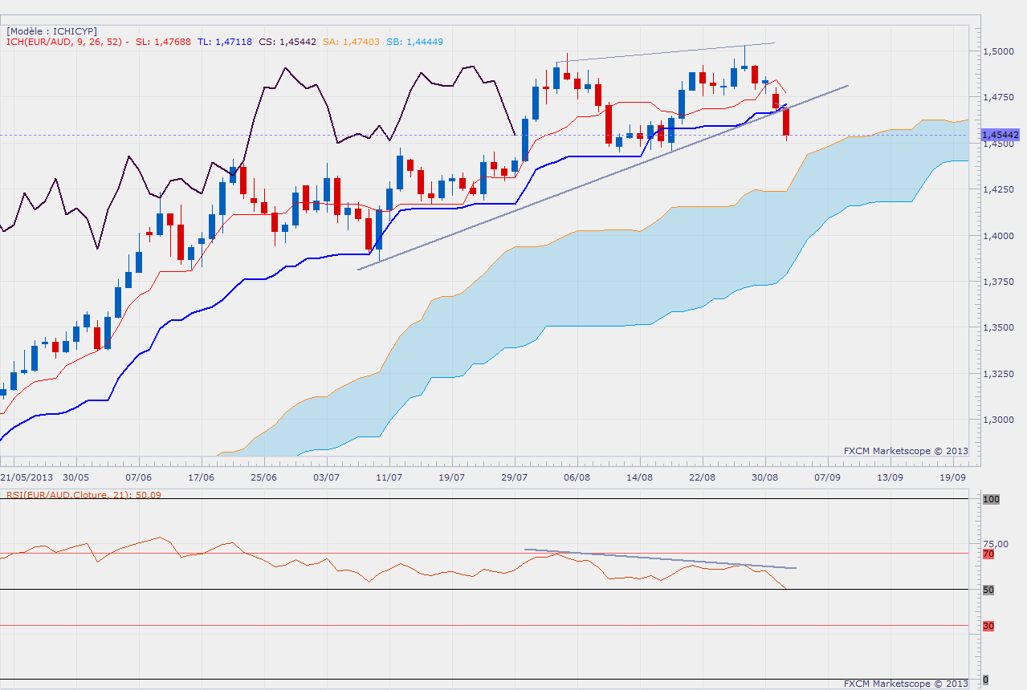This screenshot has height=690, width=1027.
Task: Click the "[Modèle : ICHICYP]" template label
Action: 51,30
